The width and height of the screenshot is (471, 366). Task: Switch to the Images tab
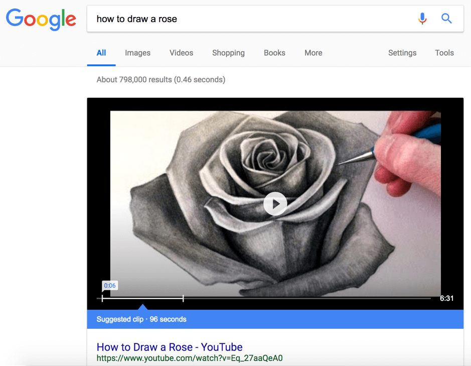pos(137,53)
